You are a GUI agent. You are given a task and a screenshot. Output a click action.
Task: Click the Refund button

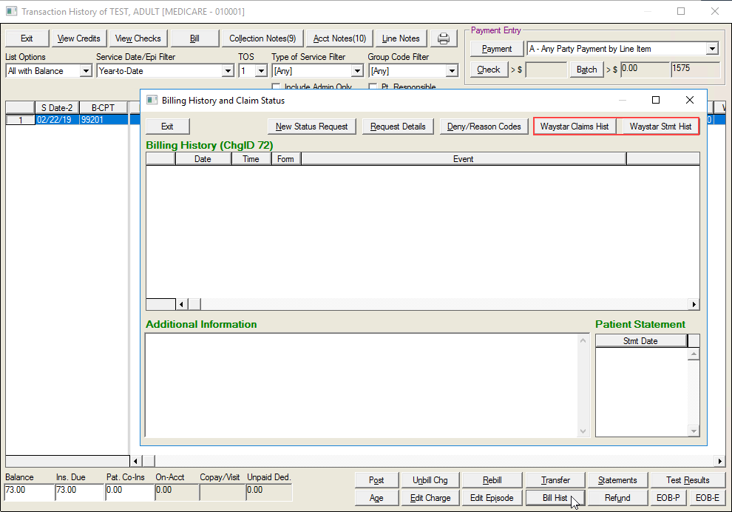pos(617,498)
